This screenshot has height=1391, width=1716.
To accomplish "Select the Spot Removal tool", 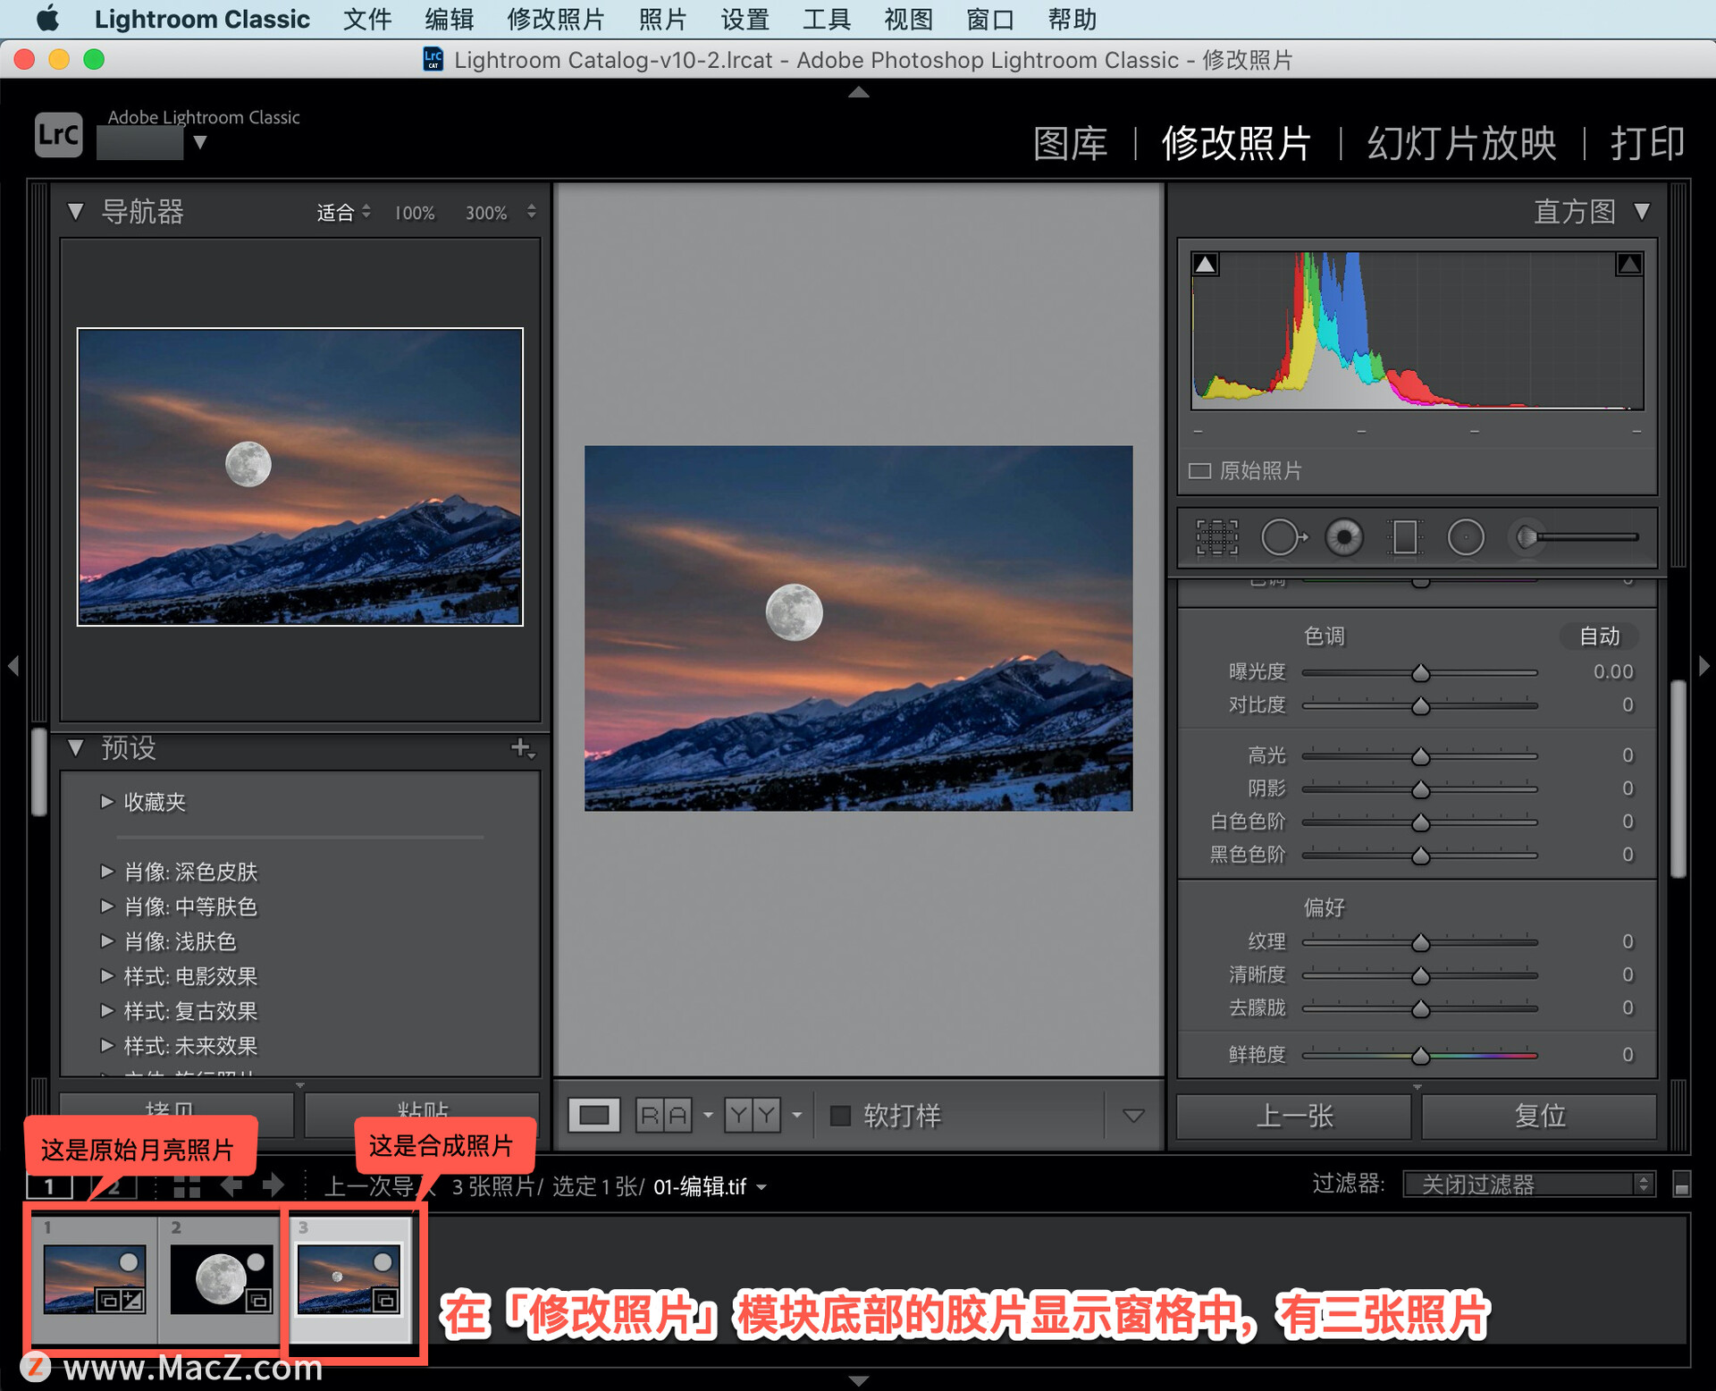I will pyautogui.click(x=1283, y=537).
